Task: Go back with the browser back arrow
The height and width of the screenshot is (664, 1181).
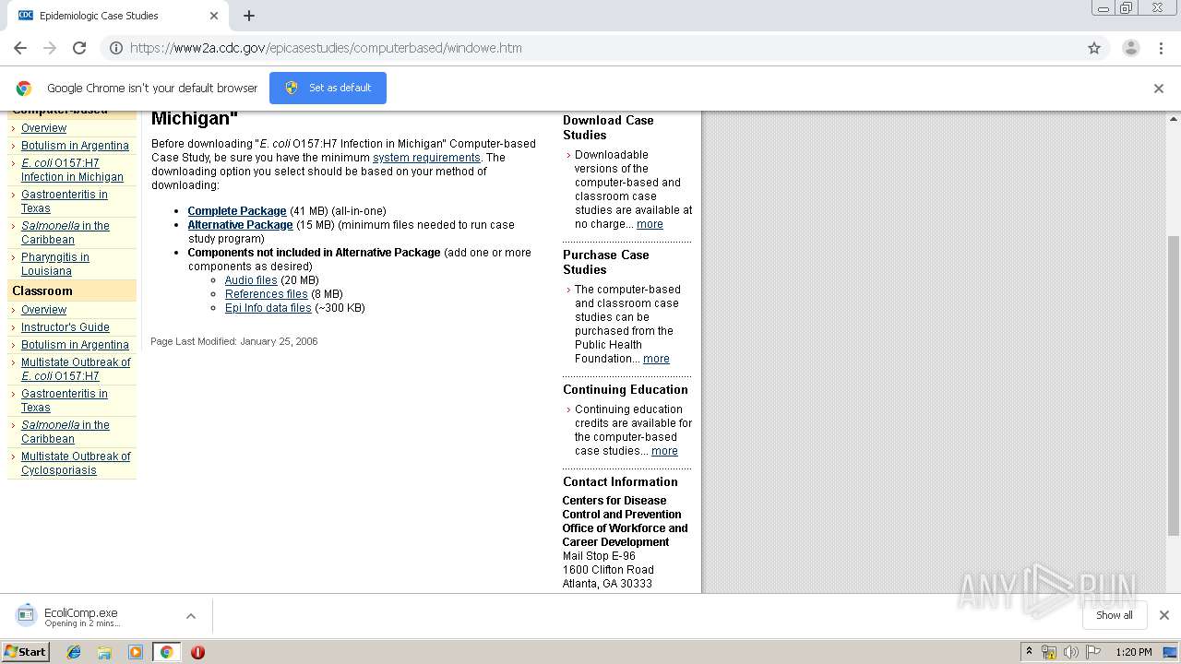Action: click(20, 48)
